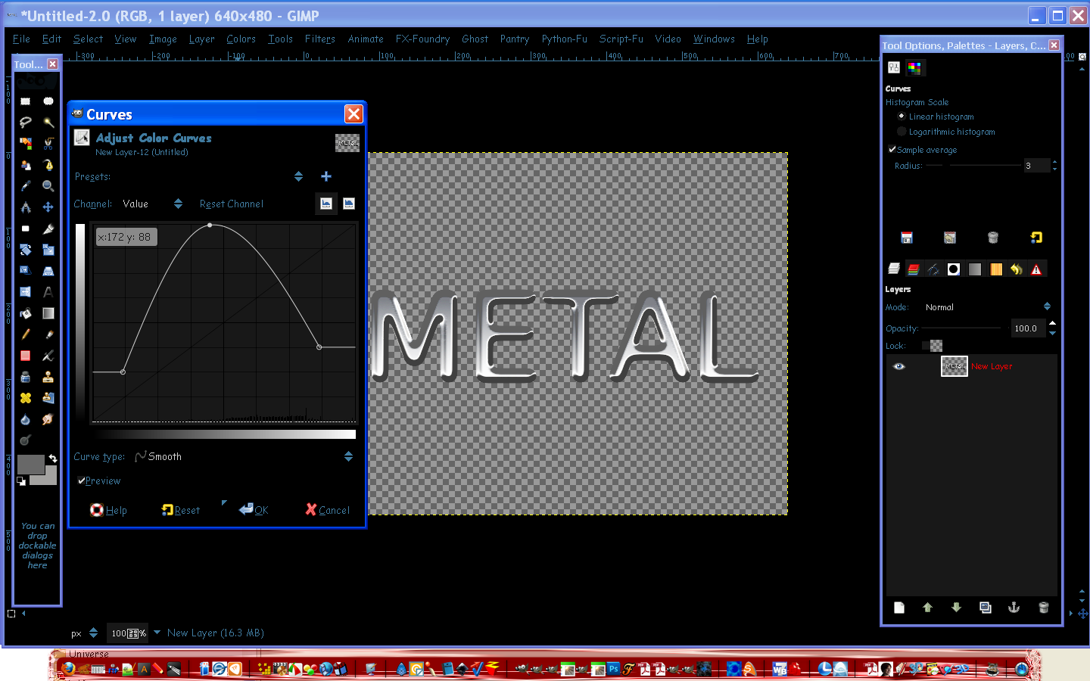This screenshot has height=681, width=1090.
Task: Hide the New Layer visibility eye
Action: [899, 366]
